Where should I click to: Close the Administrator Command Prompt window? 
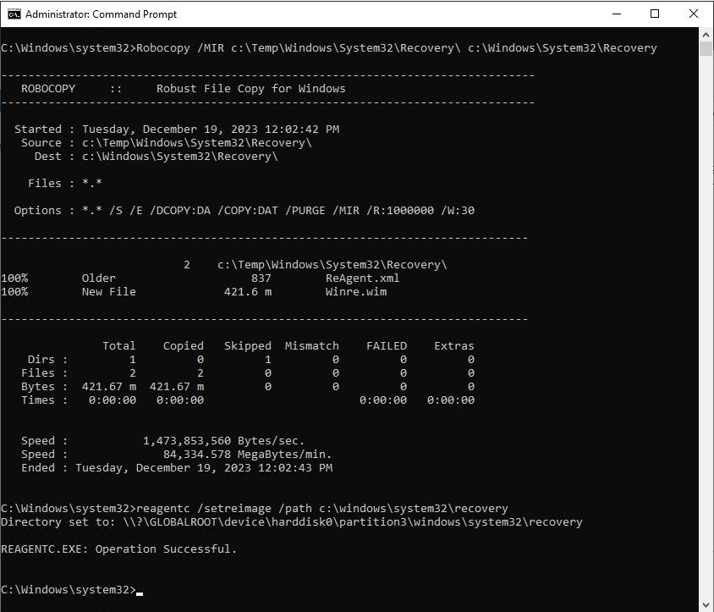694,14
